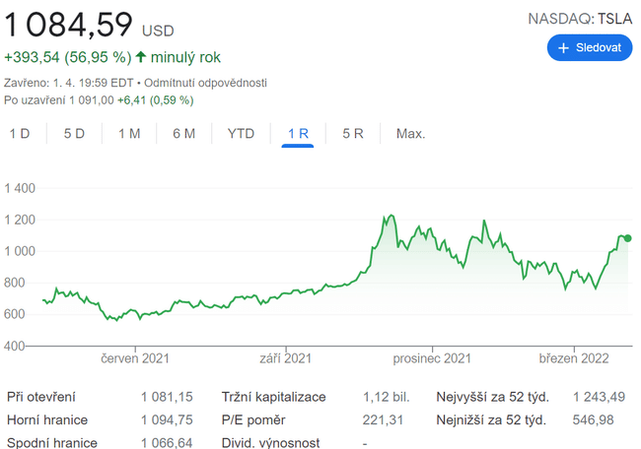
Task: Click the Nejvyšší za 52 týd. value
Action: click(599, 397)
